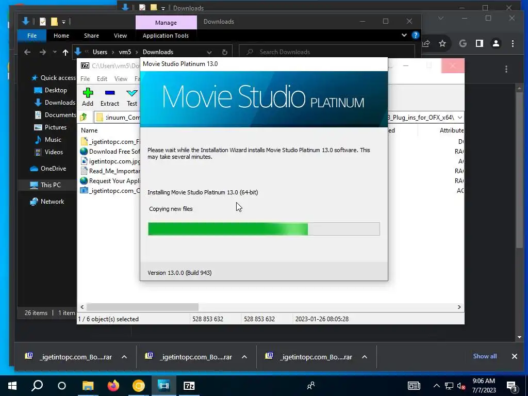Click vm5 breadcrumb in address bar
This screenshot has width=528, height=396.
125,52
